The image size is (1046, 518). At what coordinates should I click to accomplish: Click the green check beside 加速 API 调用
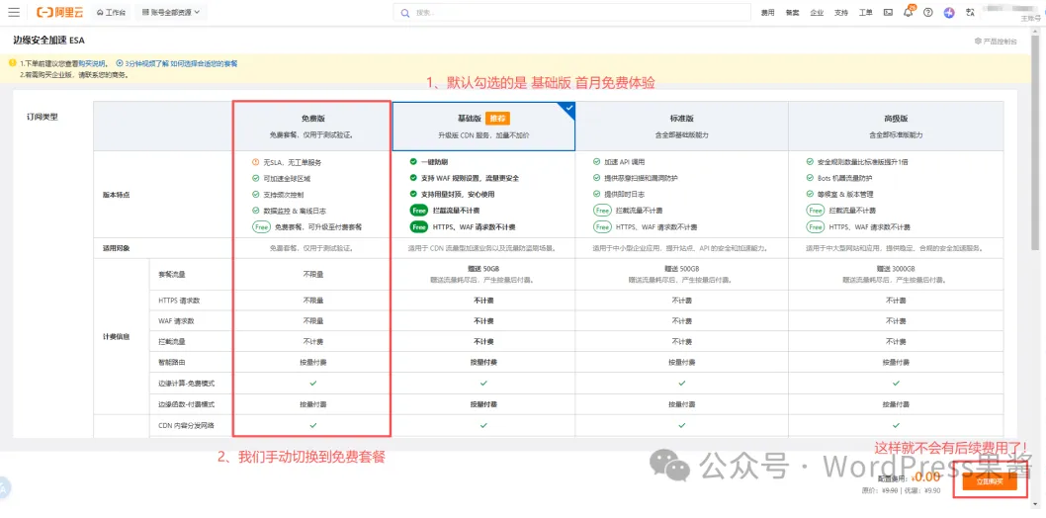596,162
